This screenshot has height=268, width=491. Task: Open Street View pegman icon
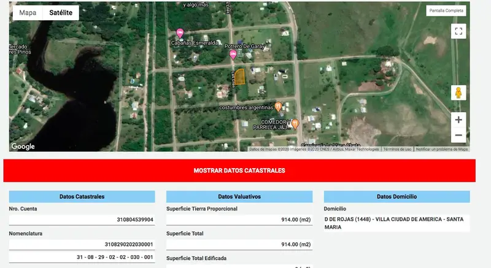click(x=458, y=93)
